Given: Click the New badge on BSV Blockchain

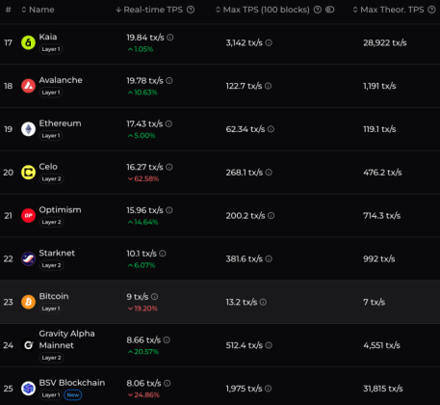Looking at the screenshot, I should point(73,395).
